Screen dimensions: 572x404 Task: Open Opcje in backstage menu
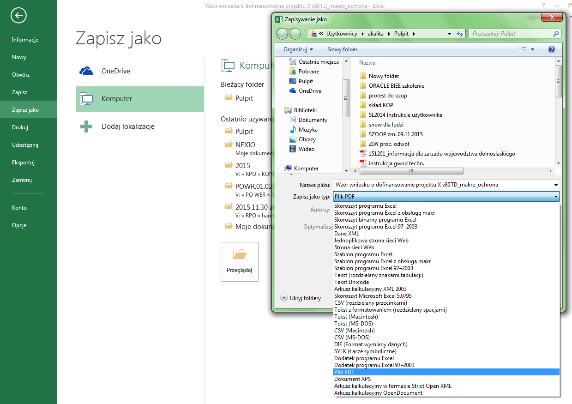[28, 225]
